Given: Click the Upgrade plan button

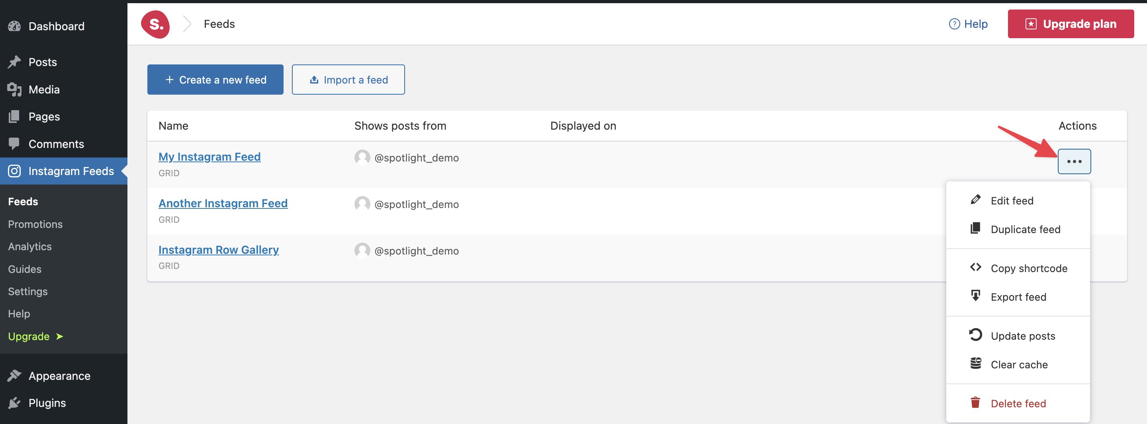Looking at the screenshot, I should 1071,24.
